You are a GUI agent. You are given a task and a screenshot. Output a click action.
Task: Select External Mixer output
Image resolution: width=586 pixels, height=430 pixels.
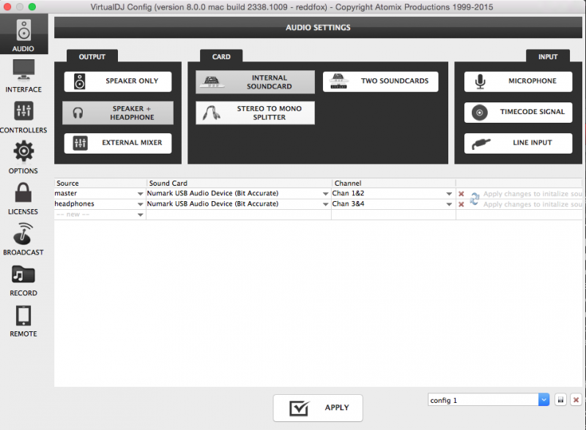(x=118, y=143)
